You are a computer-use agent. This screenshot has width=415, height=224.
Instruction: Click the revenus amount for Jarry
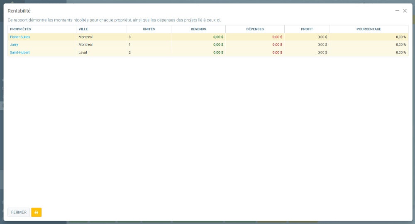point(218,45)
